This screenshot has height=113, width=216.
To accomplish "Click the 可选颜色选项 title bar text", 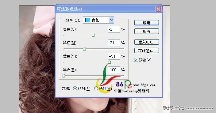I will (x=70, y=9).
